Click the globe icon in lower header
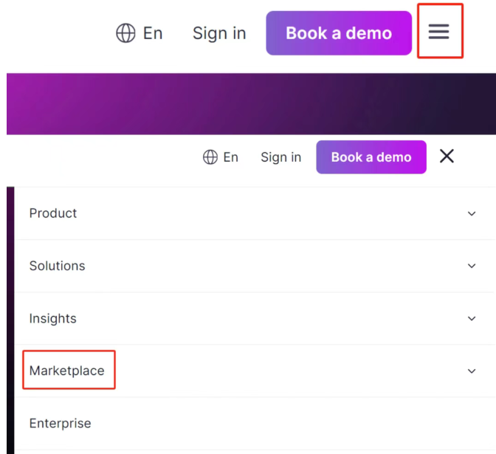This screenshot has height=454, width=496. click(x=210, y=157)
